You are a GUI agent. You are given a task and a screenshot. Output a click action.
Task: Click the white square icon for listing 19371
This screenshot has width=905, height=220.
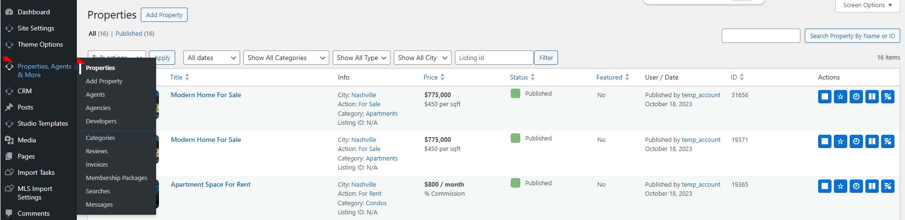pos(824,141)
